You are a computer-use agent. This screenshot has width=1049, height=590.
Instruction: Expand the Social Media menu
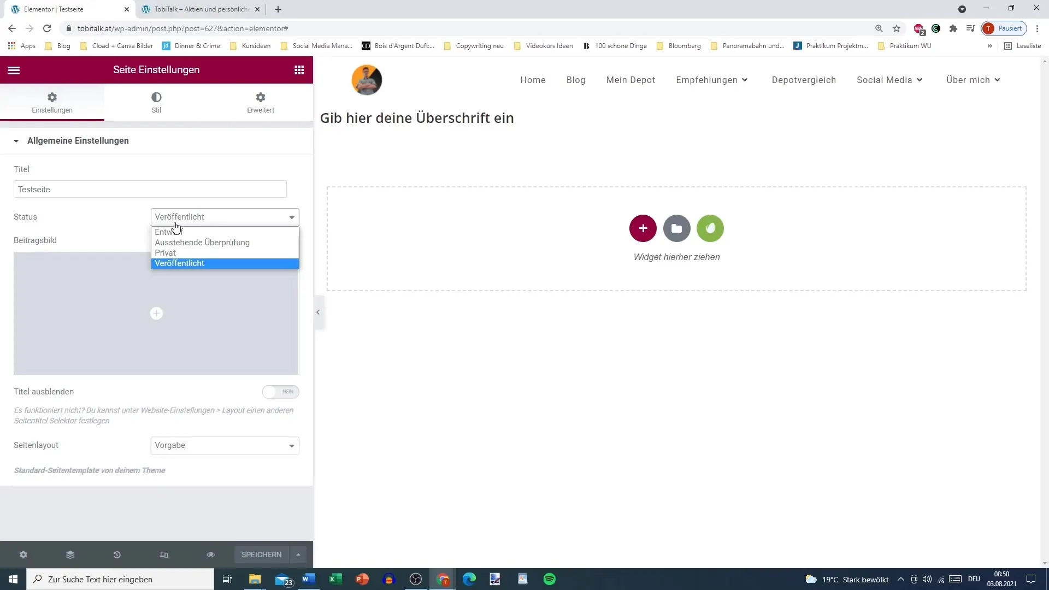[889, 80]
